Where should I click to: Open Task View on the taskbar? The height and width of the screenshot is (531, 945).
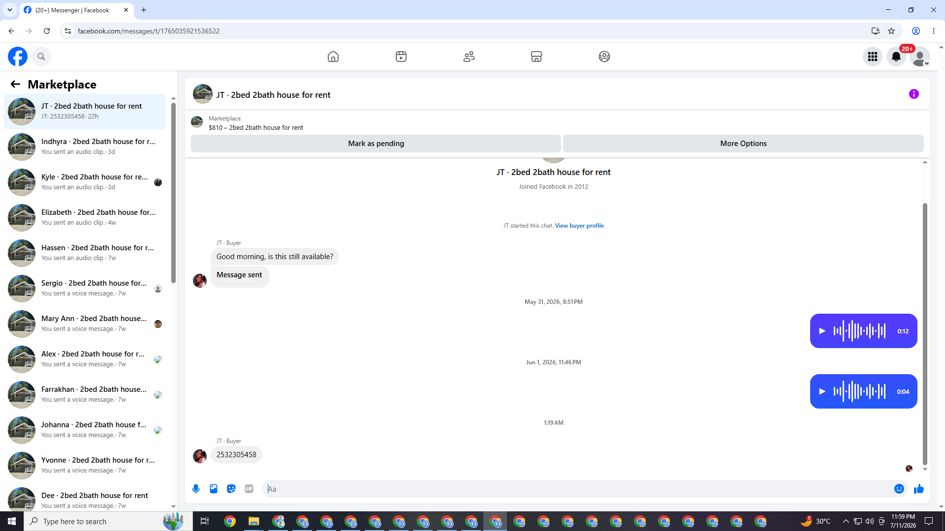[205, 521]
